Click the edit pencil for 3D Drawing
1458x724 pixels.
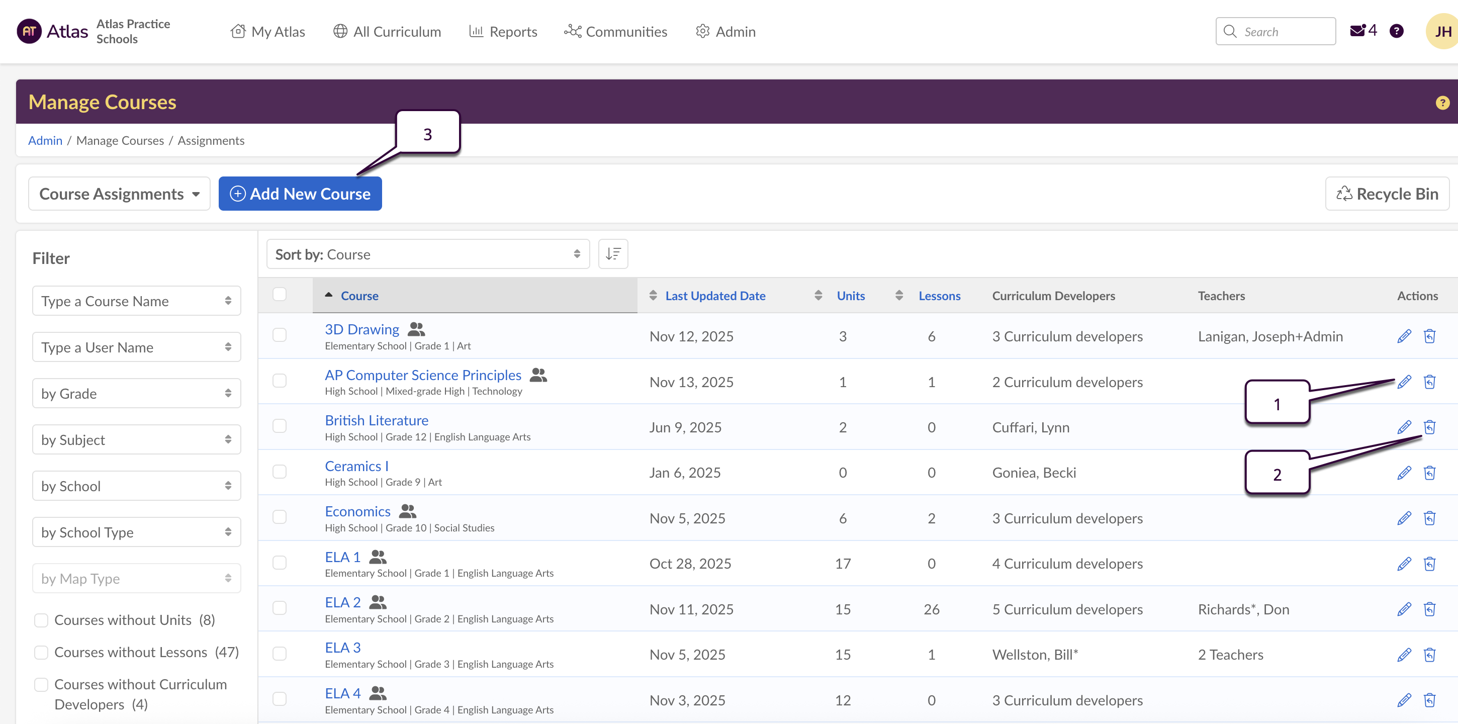(1404, 336)
